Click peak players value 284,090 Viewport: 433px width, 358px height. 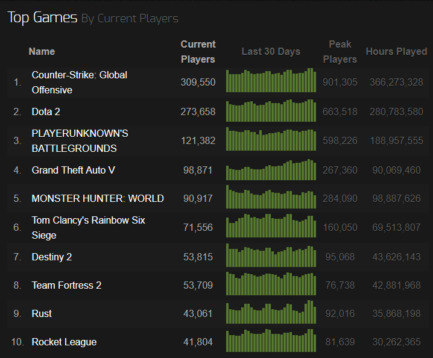[340, 198]
